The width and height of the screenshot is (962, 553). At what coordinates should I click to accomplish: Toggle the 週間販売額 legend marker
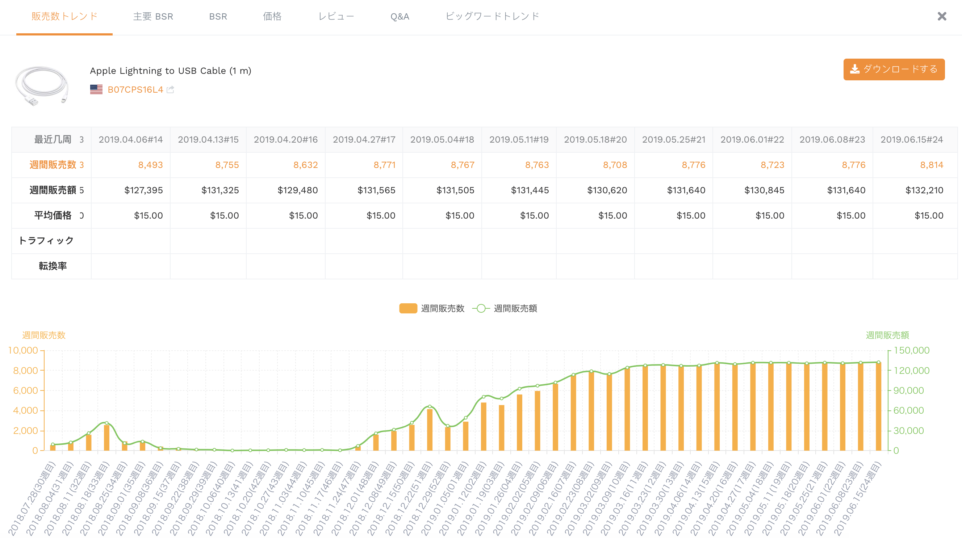click(x=481, y=308)
